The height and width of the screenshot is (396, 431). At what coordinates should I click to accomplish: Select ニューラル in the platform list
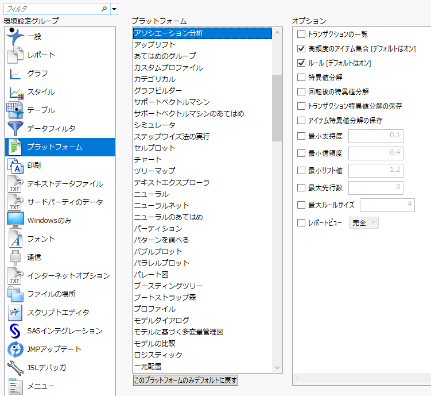(152, 194)
